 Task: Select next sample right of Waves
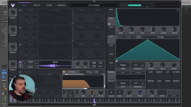point(70,62)
